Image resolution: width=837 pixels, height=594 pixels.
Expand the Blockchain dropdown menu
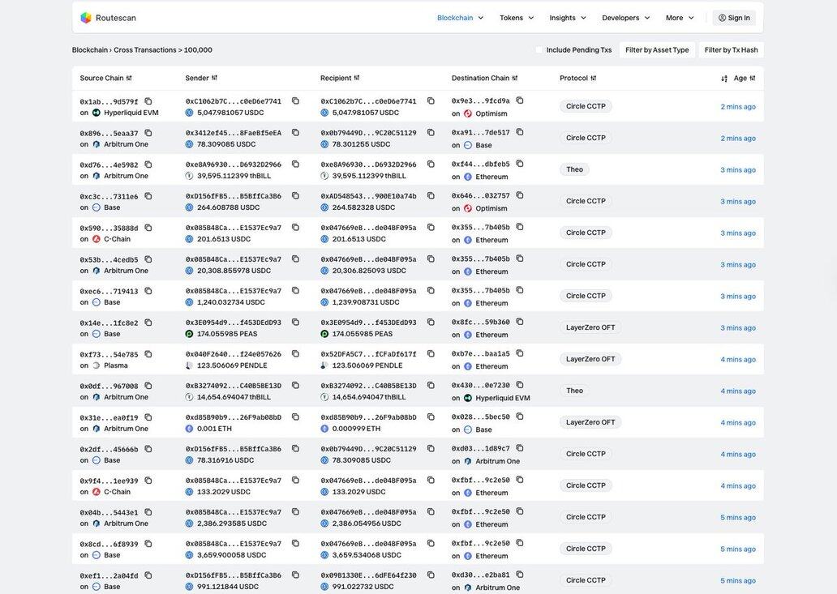tap(460, 18)
